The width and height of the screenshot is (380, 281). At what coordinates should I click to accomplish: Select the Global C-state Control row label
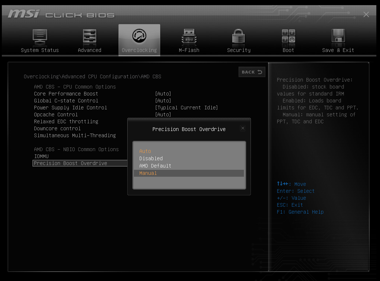point(66,101)
